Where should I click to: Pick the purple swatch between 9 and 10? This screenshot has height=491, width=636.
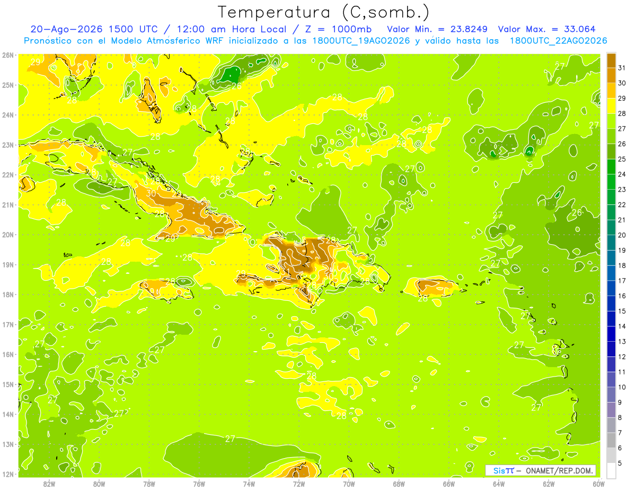click(611, 395)
